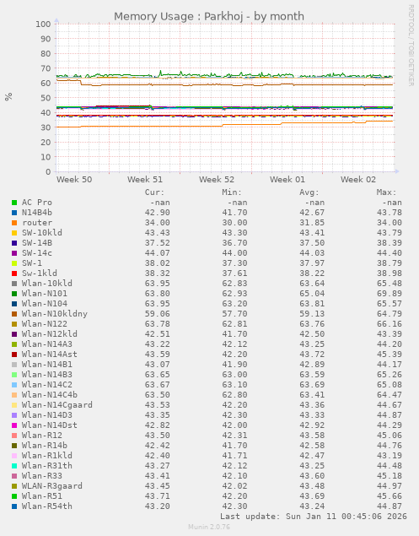The width and height of the screenshot is (419, 536).
Task: Click the light blue Wlan-N14C2 swatch
Action: pyautogui.click(x=14, y=385)
